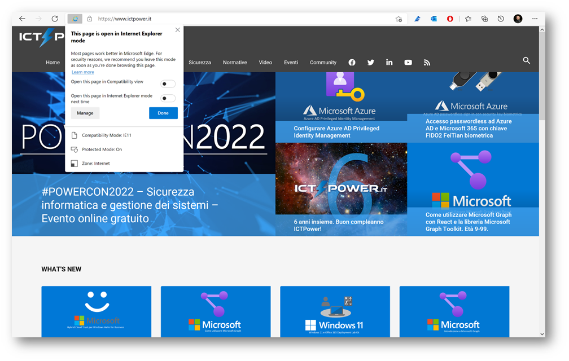Go back using the browser back arrow
This screenshot has height=361, width=569.
[x=22, y=19]
